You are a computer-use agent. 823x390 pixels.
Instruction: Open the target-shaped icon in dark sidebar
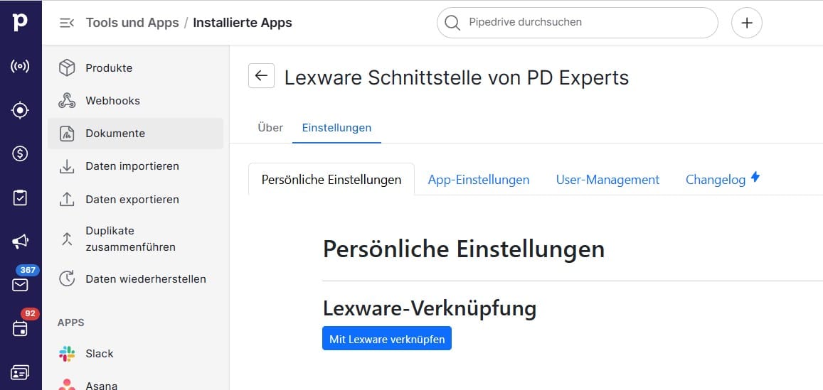(x=20, y=111)
